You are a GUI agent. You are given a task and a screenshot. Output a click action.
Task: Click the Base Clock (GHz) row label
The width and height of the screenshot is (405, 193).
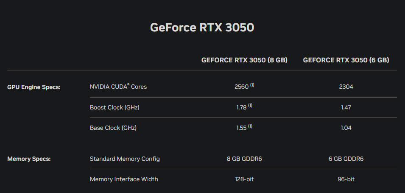[x=113, y=128]
